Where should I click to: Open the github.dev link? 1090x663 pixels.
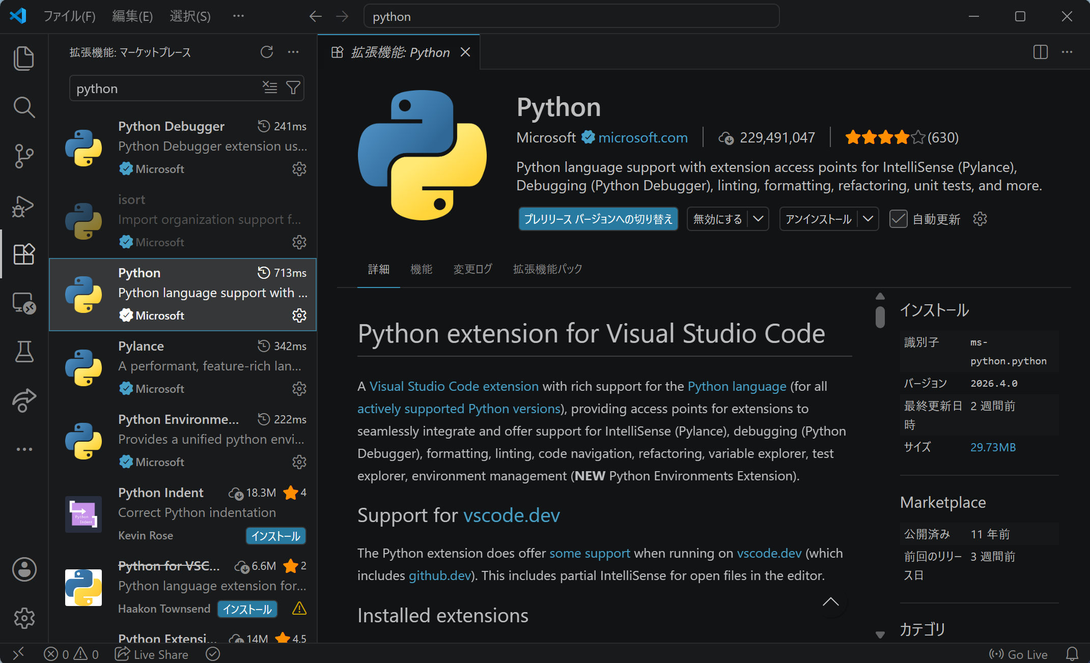point(440,575)
